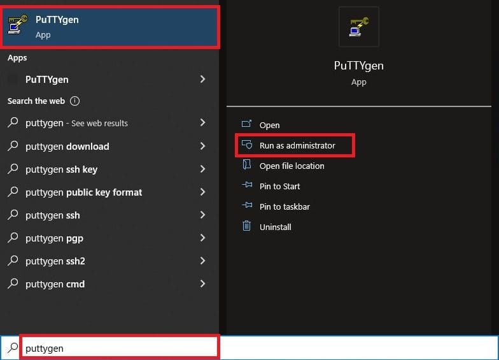Select 'puttygen public key format' suggestion
This screenshot has height=360, width=499.
pos(109,192)
